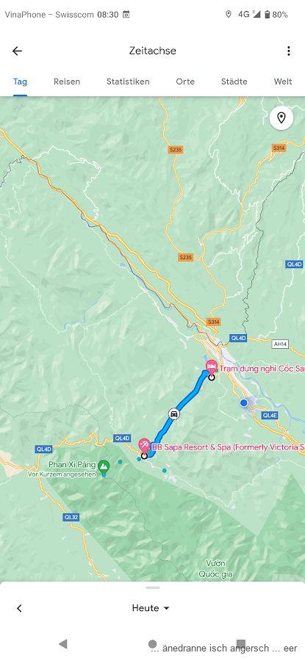Tap the BB Sapa Resort & Spa label
Viewport: 305px width, 661px height.
229,447
